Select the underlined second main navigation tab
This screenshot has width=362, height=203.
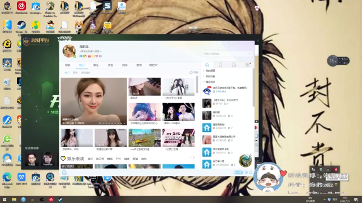coord(81,65)
